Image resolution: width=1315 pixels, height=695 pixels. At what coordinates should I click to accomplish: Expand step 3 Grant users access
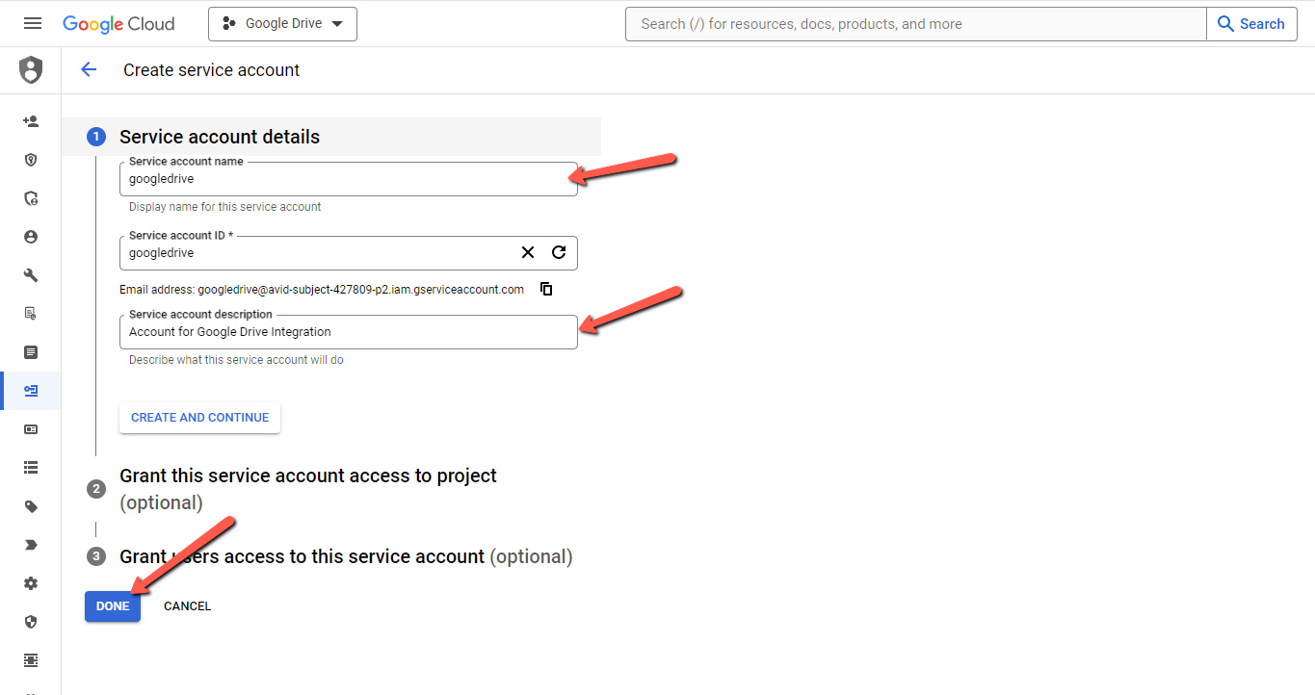(346, 556)
